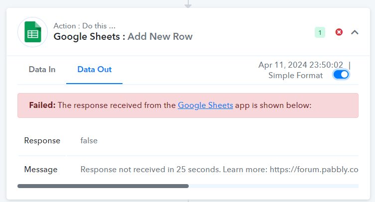Click the Message field label
Viewport: 375px width, 202px height.
click(41, 170)
